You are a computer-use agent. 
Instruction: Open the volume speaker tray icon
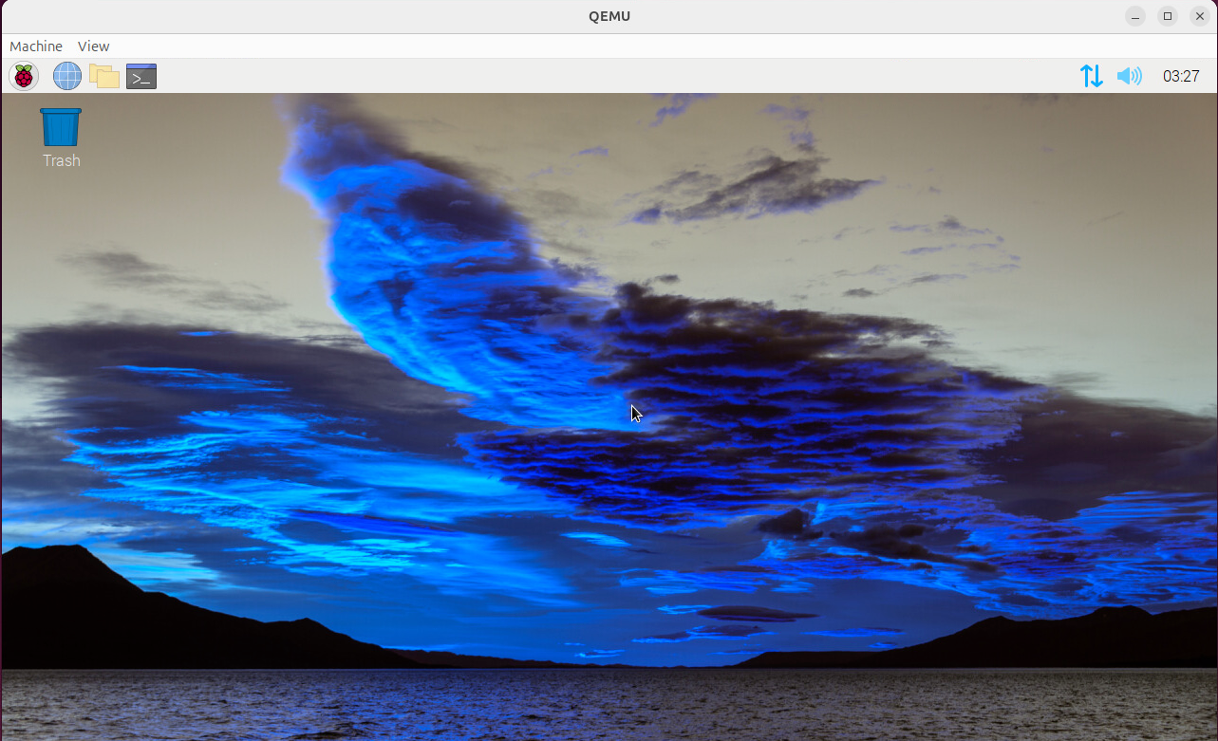point(1130,76)
